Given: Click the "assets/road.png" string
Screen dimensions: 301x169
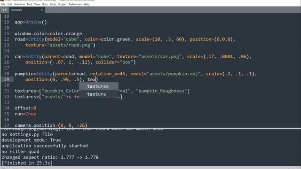Looking at the screenshot, I should tap(70, 45).
